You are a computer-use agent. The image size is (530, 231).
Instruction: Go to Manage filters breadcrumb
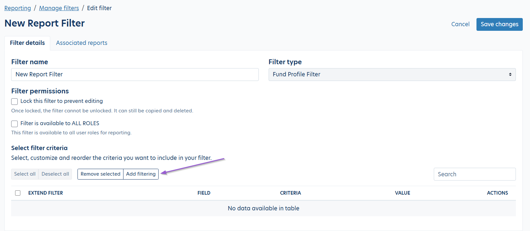coord(59,8)
